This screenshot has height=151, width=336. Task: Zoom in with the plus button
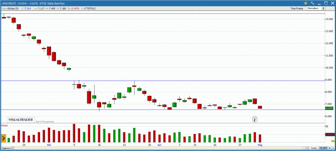(x=330, y=148)
